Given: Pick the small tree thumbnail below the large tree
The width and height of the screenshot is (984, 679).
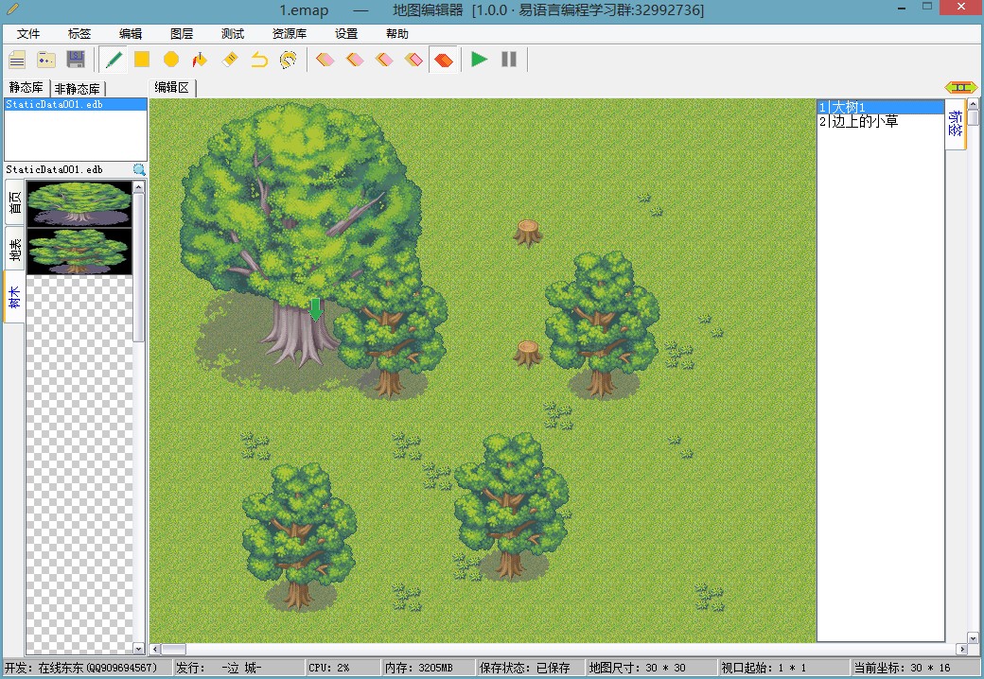Looking at the screenshot, I should 79,251.
